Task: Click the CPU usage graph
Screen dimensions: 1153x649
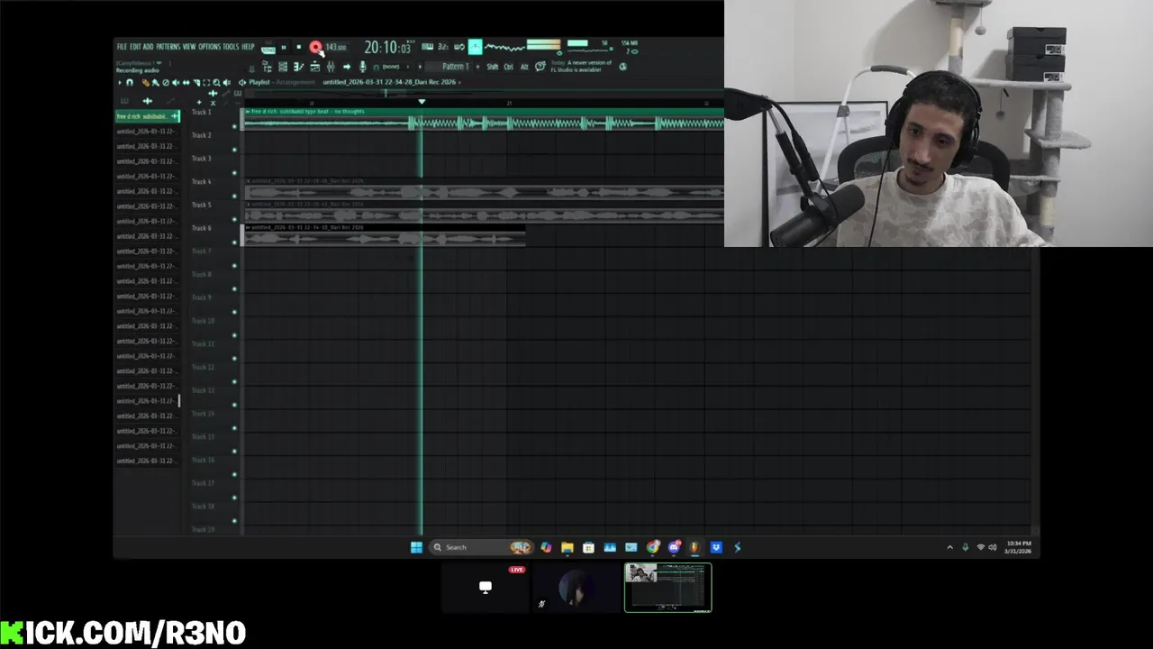Action: [x=587, y=53]
